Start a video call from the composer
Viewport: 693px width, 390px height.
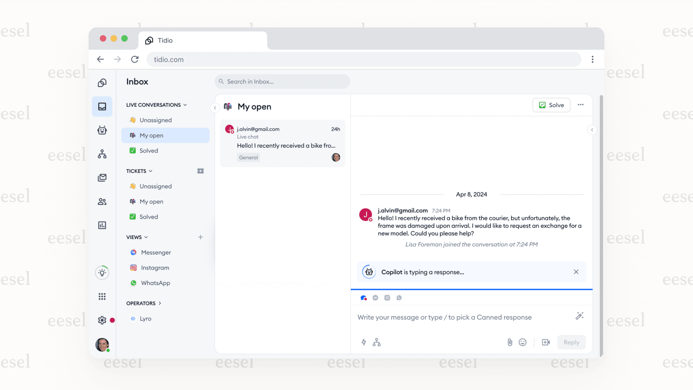click(546, 342)
